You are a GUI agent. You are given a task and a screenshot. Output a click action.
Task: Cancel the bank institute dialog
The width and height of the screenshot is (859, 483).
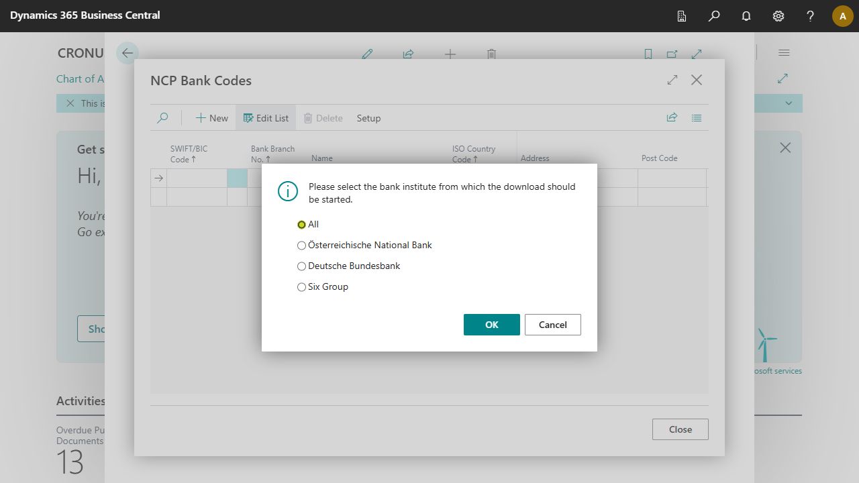coord(553,325)
